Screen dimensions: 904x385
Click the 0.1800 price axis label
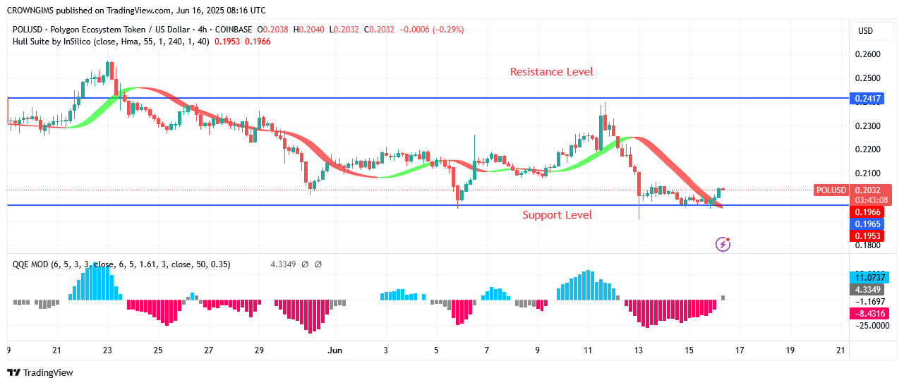point(869,245)
